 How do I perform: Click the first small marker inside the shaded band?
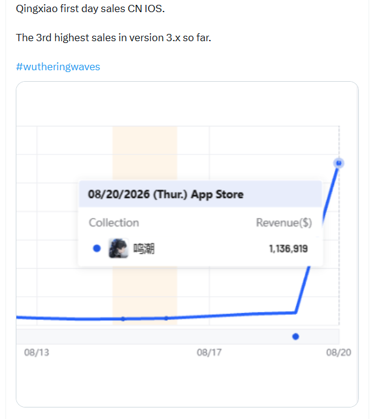point(123,319)
